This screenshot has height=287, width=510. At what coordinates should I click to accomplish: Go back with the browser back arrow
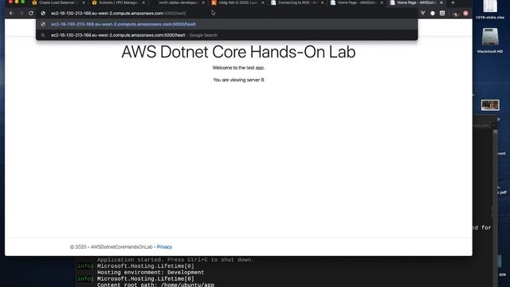11,14
